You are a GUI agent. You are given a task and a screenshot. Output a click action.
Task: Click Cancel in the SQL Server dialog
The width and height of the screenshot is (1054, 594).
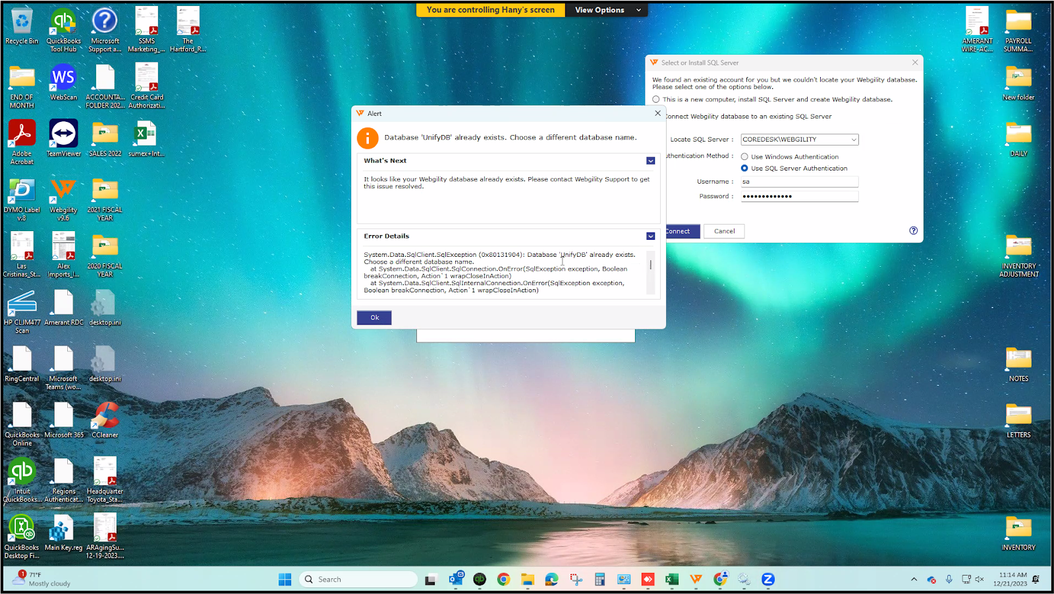pos(724,231)
